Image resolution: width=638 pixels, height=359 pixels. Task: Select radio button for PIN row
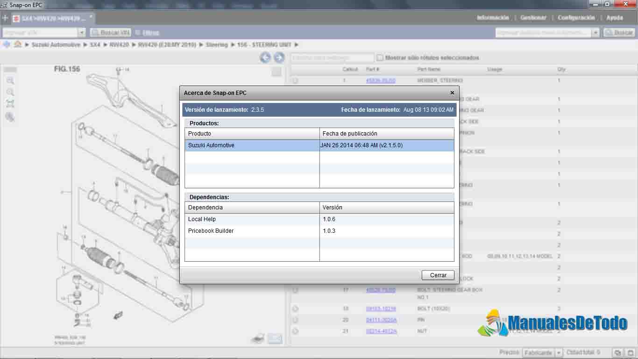[295, 320]
